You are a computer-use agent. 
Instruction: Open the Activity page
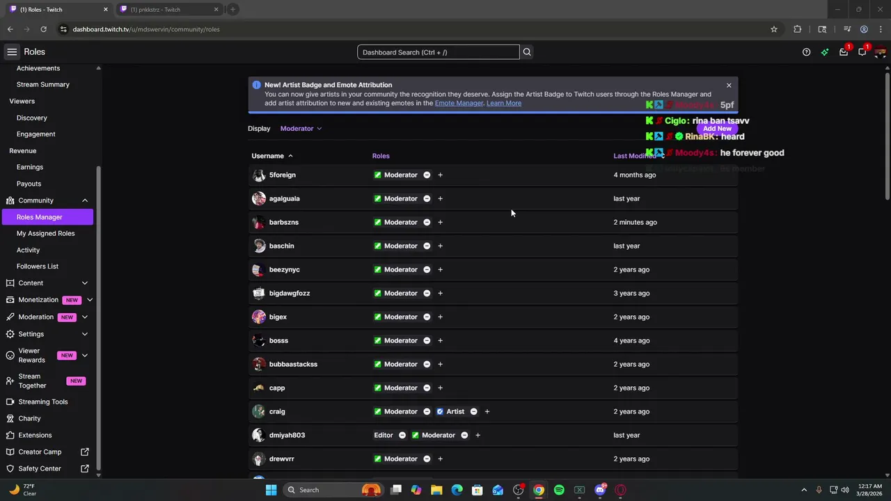click(x=29, y=250)
